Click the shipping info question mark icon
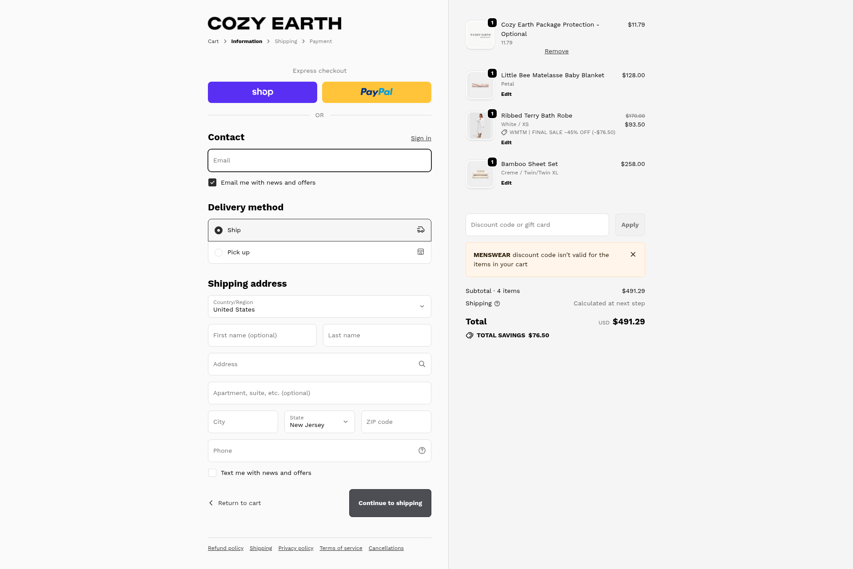This screenshot has height=569, width=853. point(497,304)
